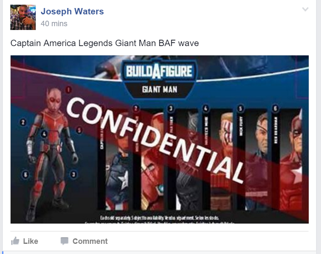The height and width of the screenshot is (254, 321).
Task: Click the Like button text
Action: pyautogui.click(x=30, y=241)
